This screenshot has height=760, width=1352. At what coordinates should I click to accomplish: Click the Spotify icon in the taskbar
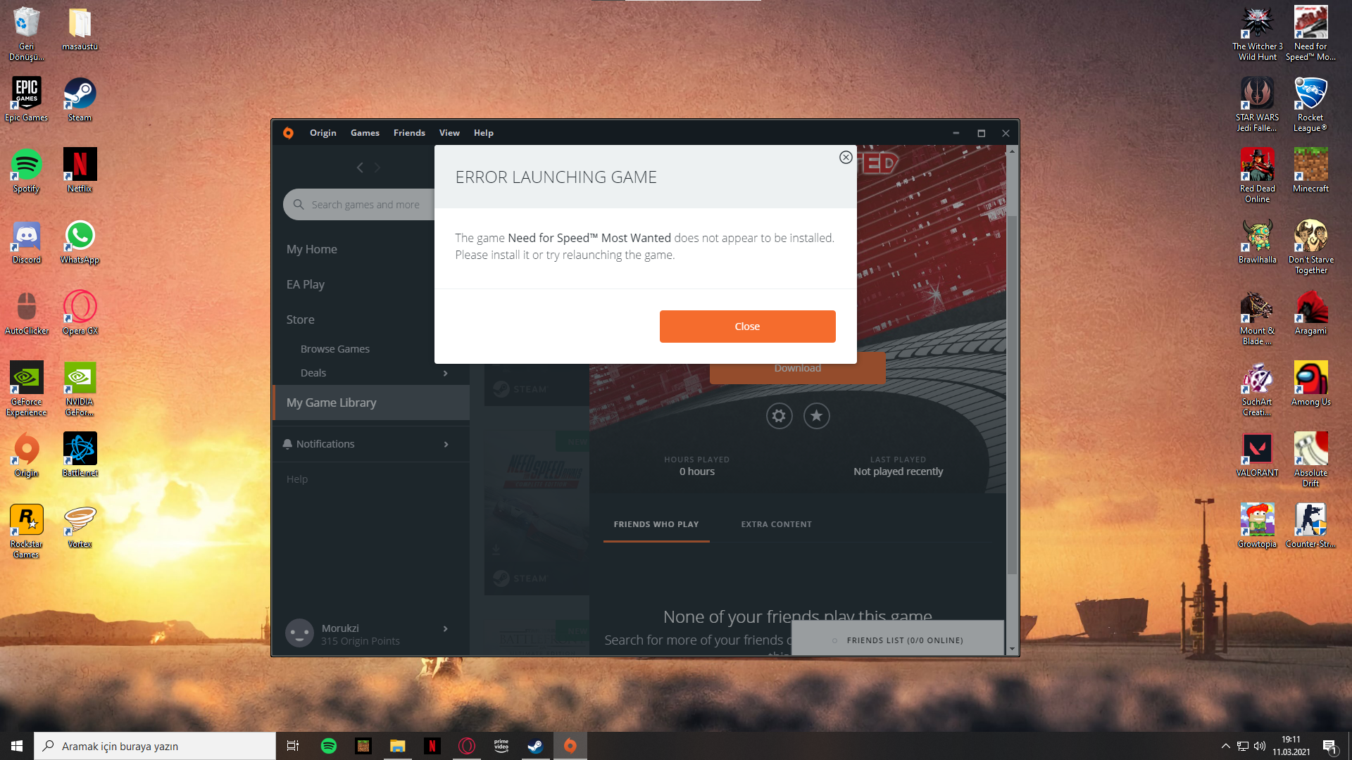tap(329, 746)
